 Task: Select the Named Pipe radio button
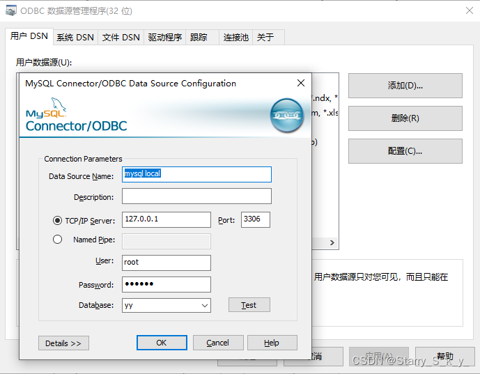pyautogui.click(x=57, y=240)
